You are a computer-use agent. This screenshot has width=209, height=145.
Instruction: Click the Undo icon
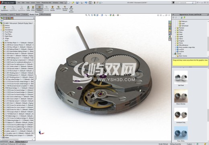[x=86, y=2]
